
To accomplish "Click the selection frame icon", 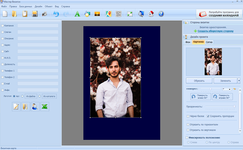I will (130, 14).
